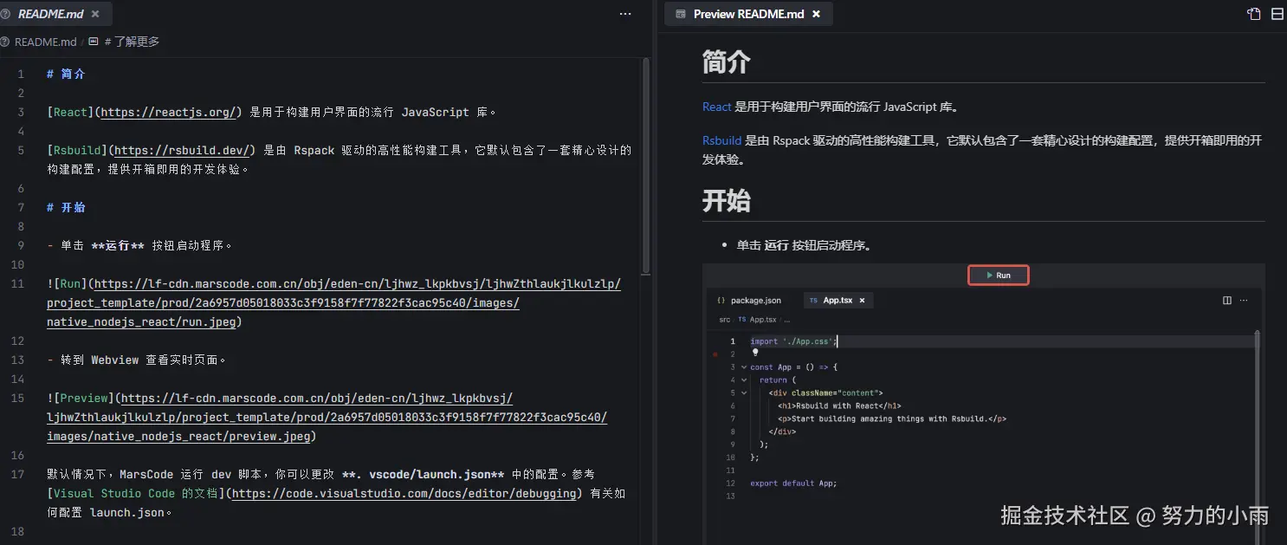Open the '# 了解更多' breadcrumb item
This screenshot has width=1287, height=545.
point(132,42)
